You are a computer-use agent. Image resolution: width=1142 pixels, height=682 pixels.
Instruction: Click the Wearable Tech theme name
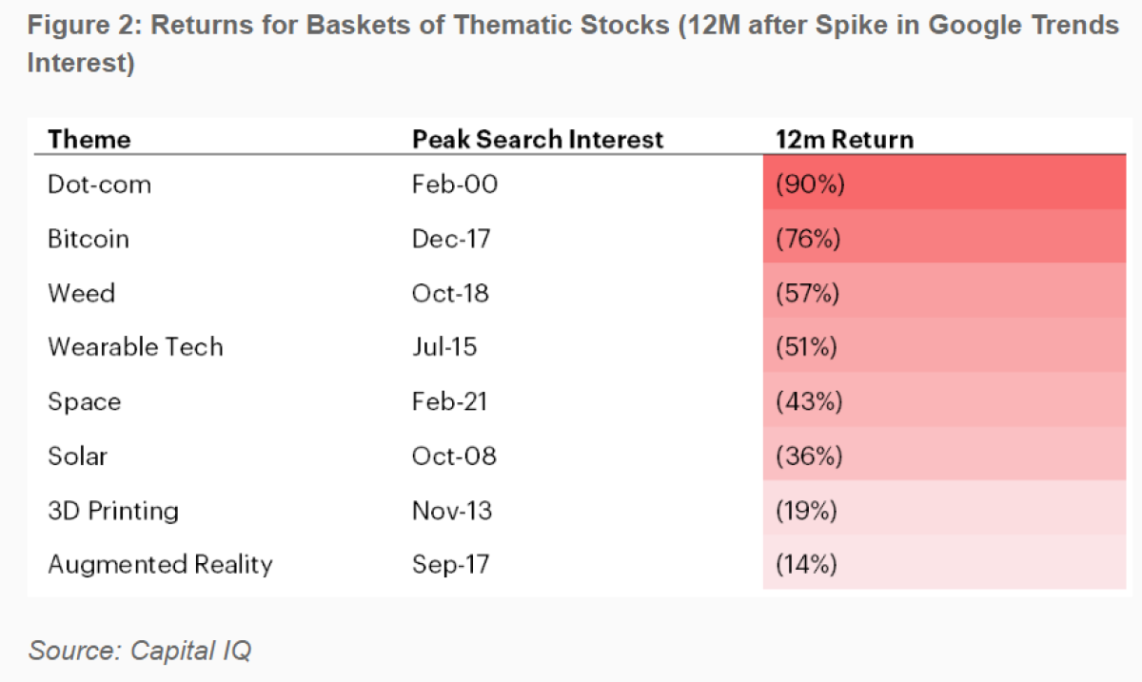point(135,346)
